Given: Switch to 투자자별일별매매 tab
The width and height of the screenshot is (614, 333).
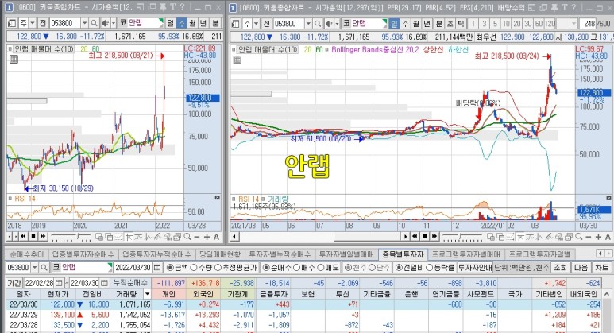Looking at the screenshot, I should (346, 254).
